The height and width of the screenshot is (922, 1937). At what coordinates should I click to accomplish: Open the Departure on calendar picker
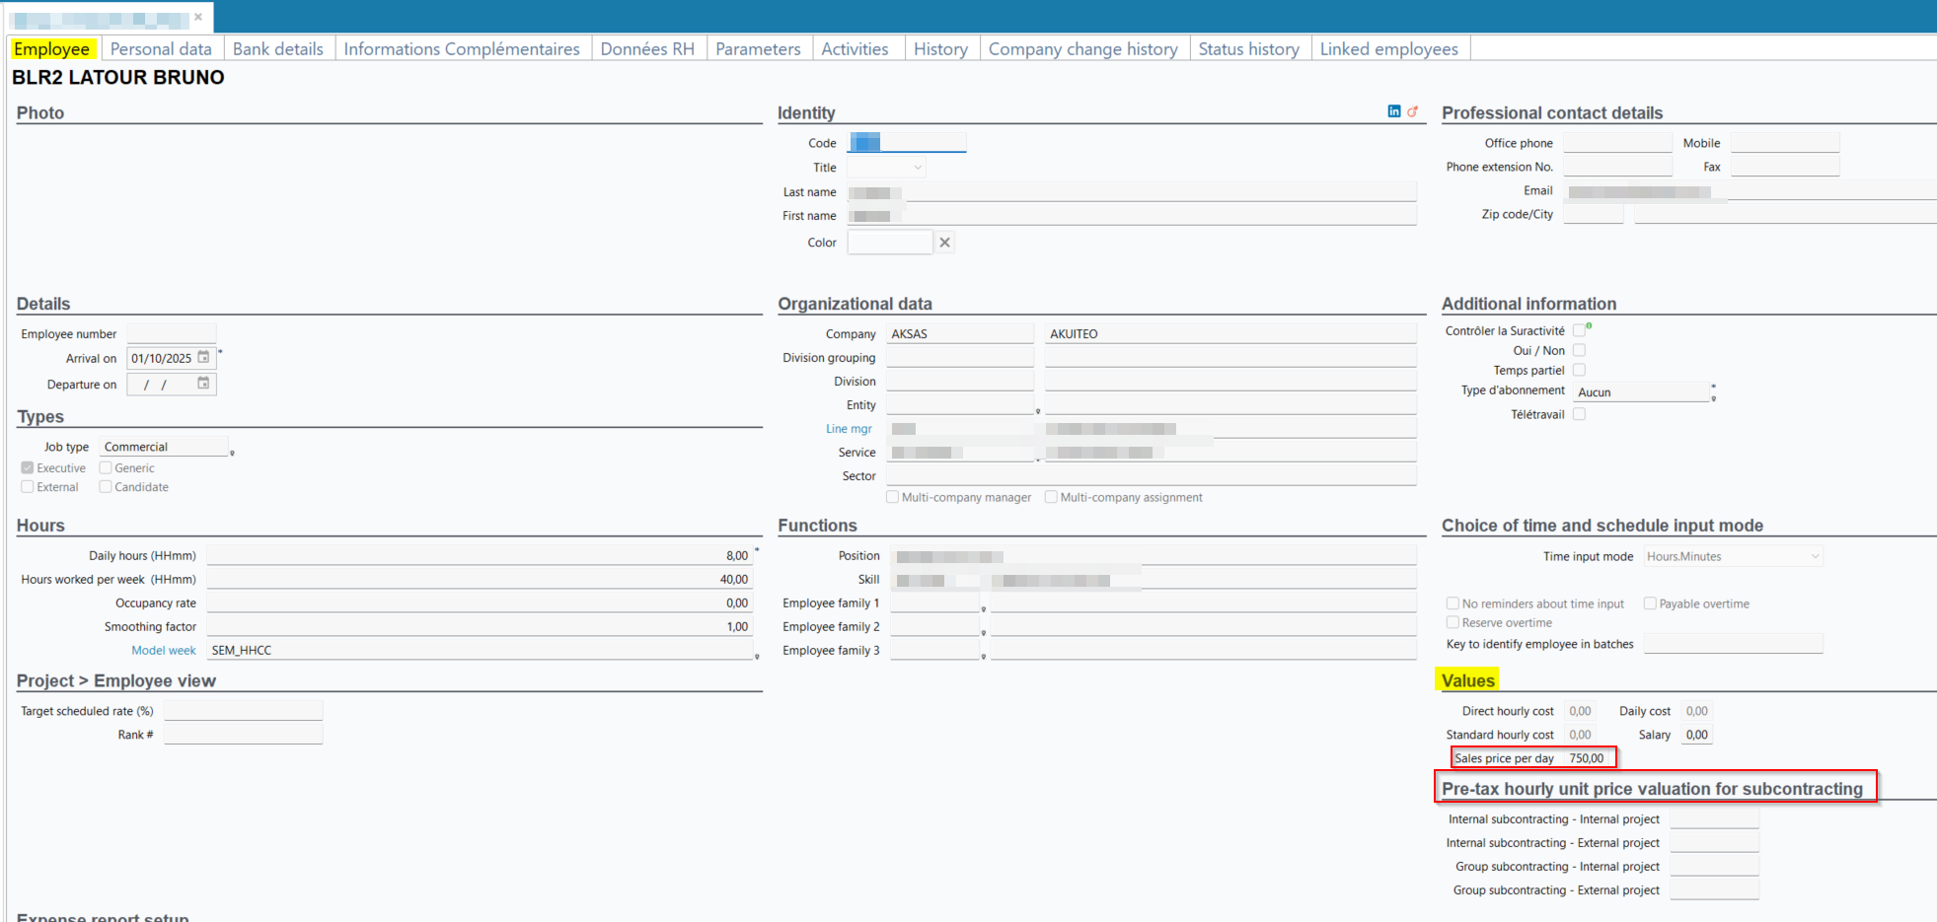[203, 384]
